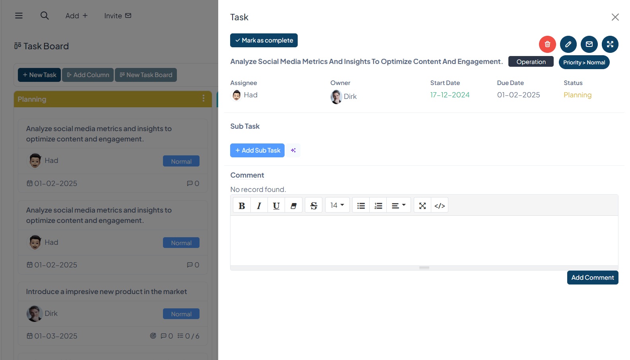Click the Add Comment button
The width and height of the screenshot is (630, 360).
tap(592, 277)
